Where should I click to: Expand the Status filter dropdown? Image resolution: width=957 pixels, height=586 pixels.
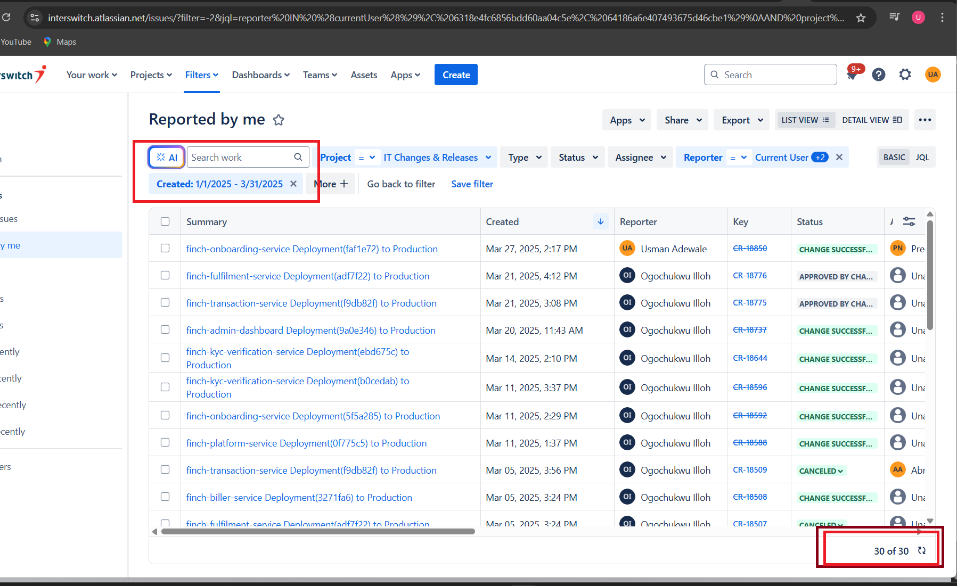click(x=578, y=158)
